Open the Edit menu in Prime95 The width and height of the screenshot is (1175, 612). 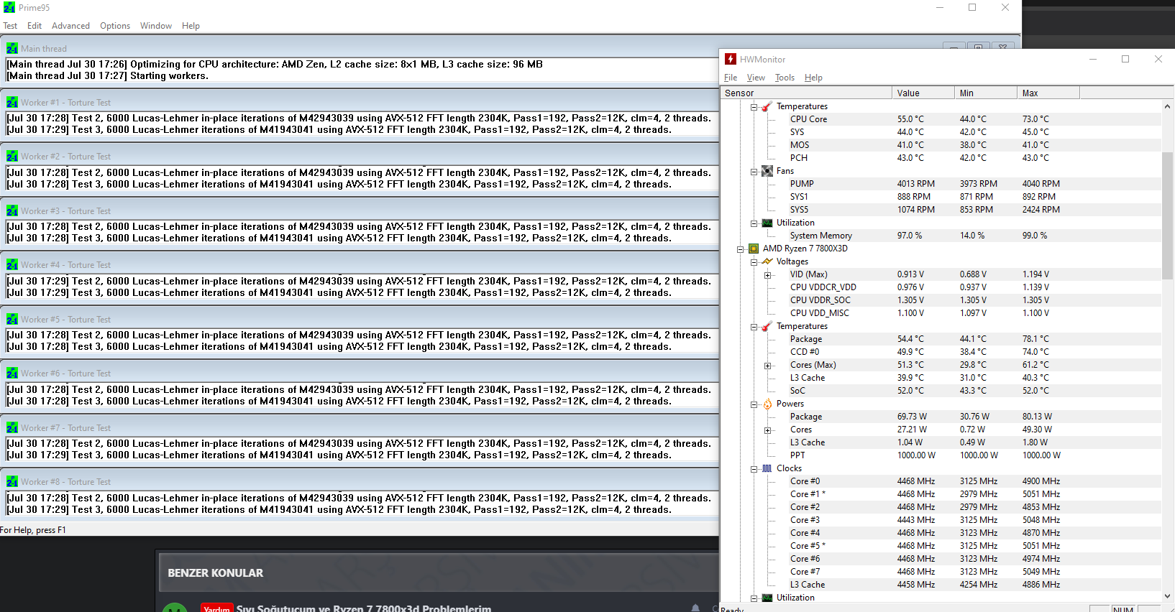pyautogui.click(x=35, y=26)
